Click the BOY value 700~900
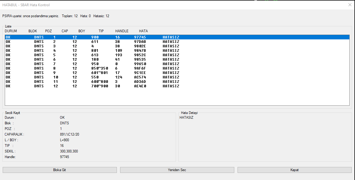Screen dimensions: 355x180 [x=100, y=86]
